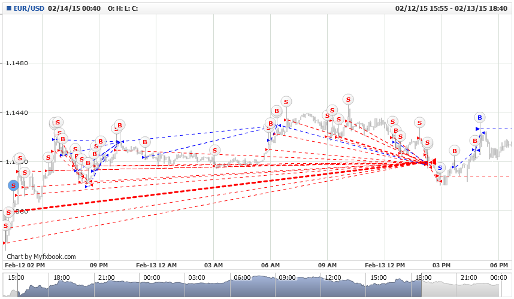Screen dimensions: 514x299
Task: Click the 09 PM time axis label
Action: (x=99, y=265)
